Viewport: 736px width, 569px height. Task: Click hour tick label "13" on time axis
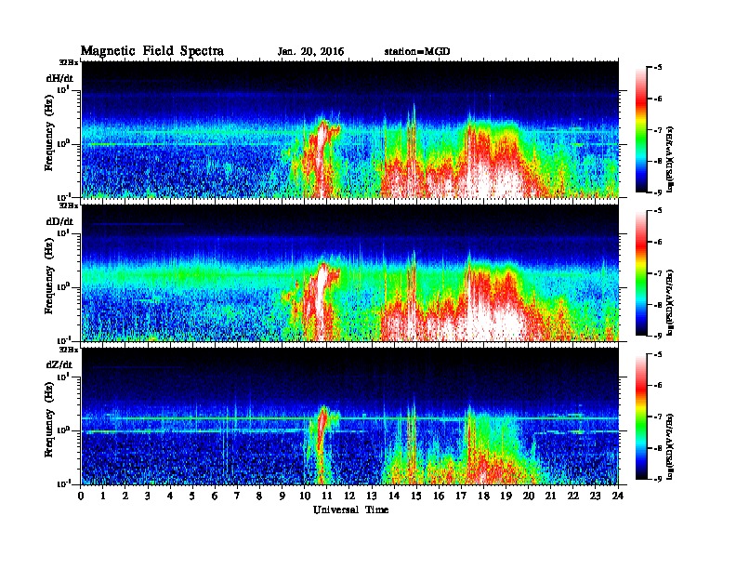coord(372,496)
